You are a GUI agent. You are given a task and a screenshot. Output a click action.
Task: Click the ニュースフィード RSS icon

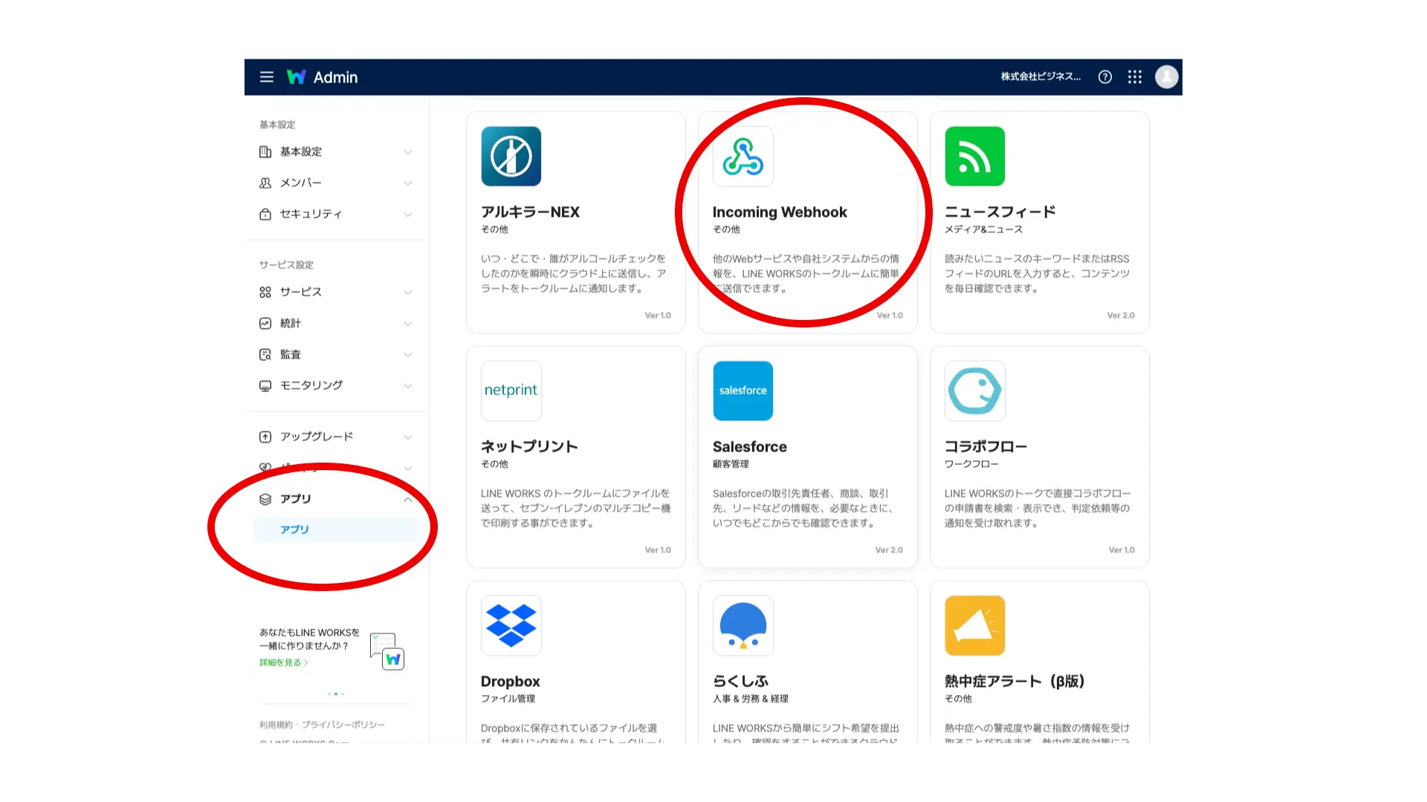(x=975, y=156)
